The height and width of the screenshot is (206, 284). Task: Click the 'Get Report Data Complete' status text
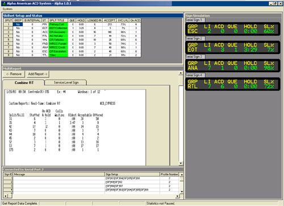(19, 203)
